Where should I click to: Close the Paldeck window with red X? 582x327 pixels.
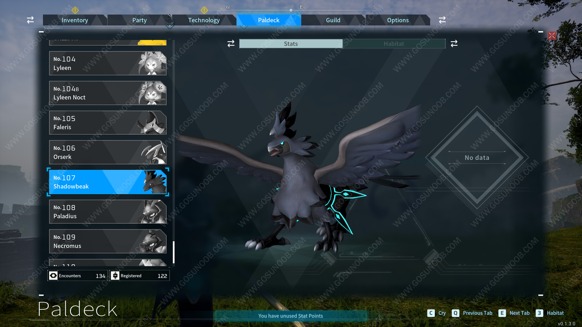pyautogui.click(x=552, y=35)
